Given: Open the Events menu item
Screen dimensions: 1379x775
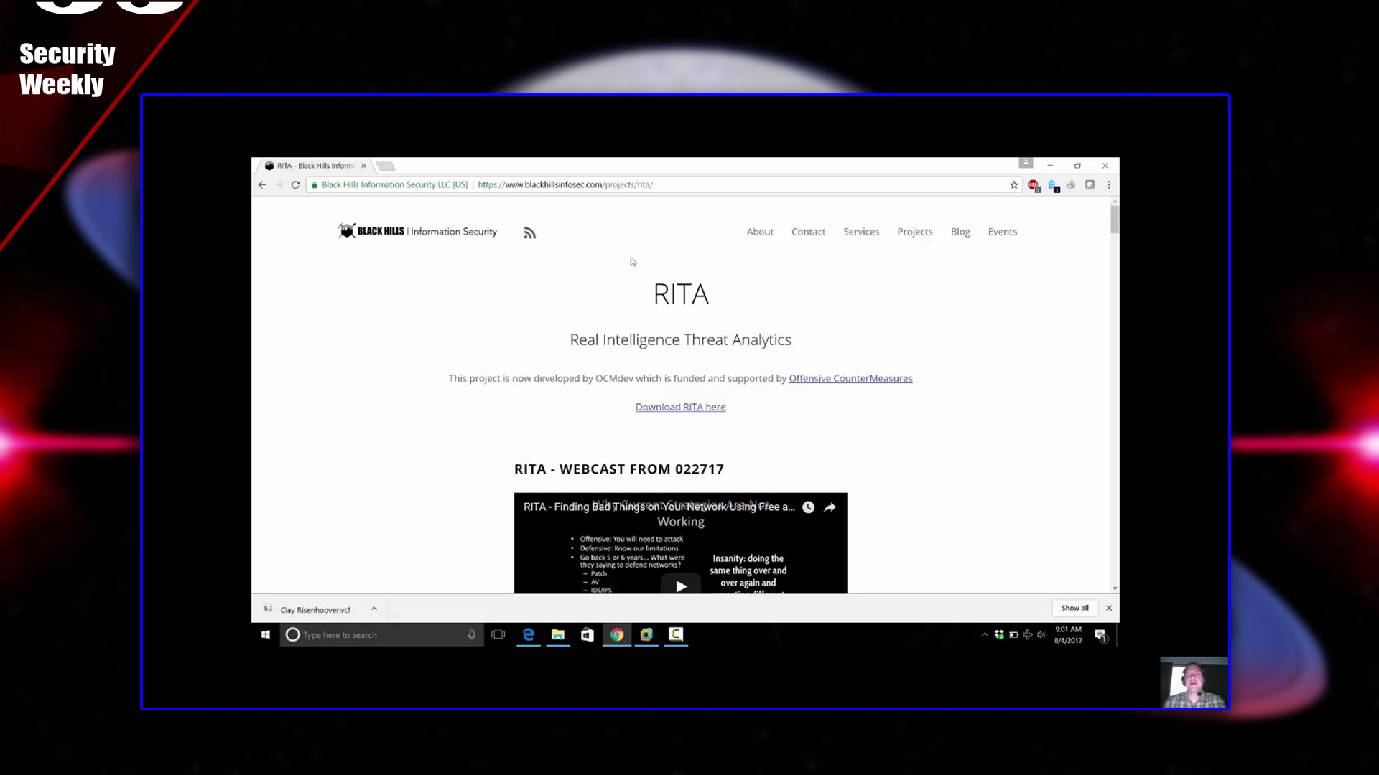Looking at the screenshot, I should point(1002,232).
